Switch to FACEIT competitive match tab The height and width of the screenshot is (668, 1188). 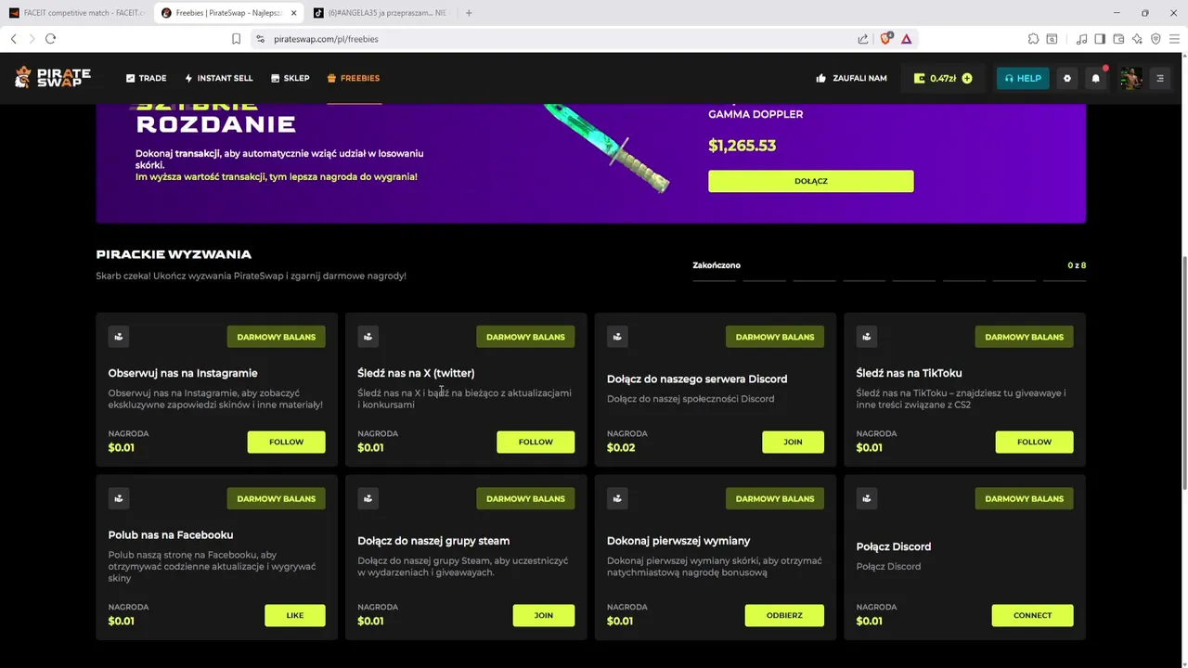click(76, 13)
